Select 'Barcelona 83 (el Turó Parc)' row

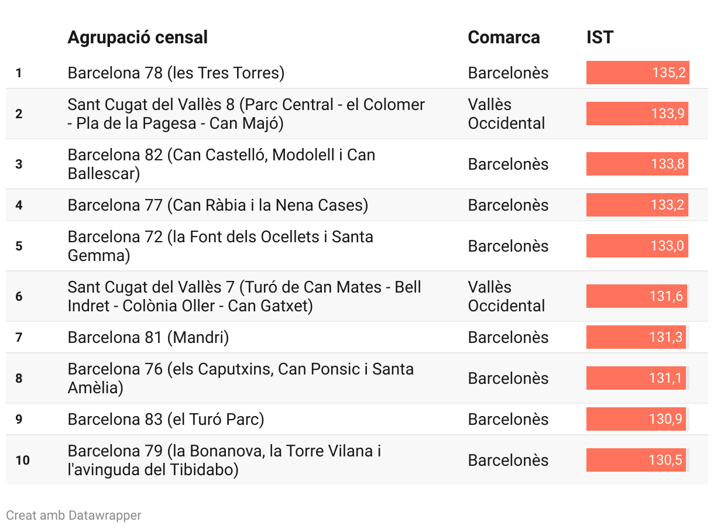point(166,420)
